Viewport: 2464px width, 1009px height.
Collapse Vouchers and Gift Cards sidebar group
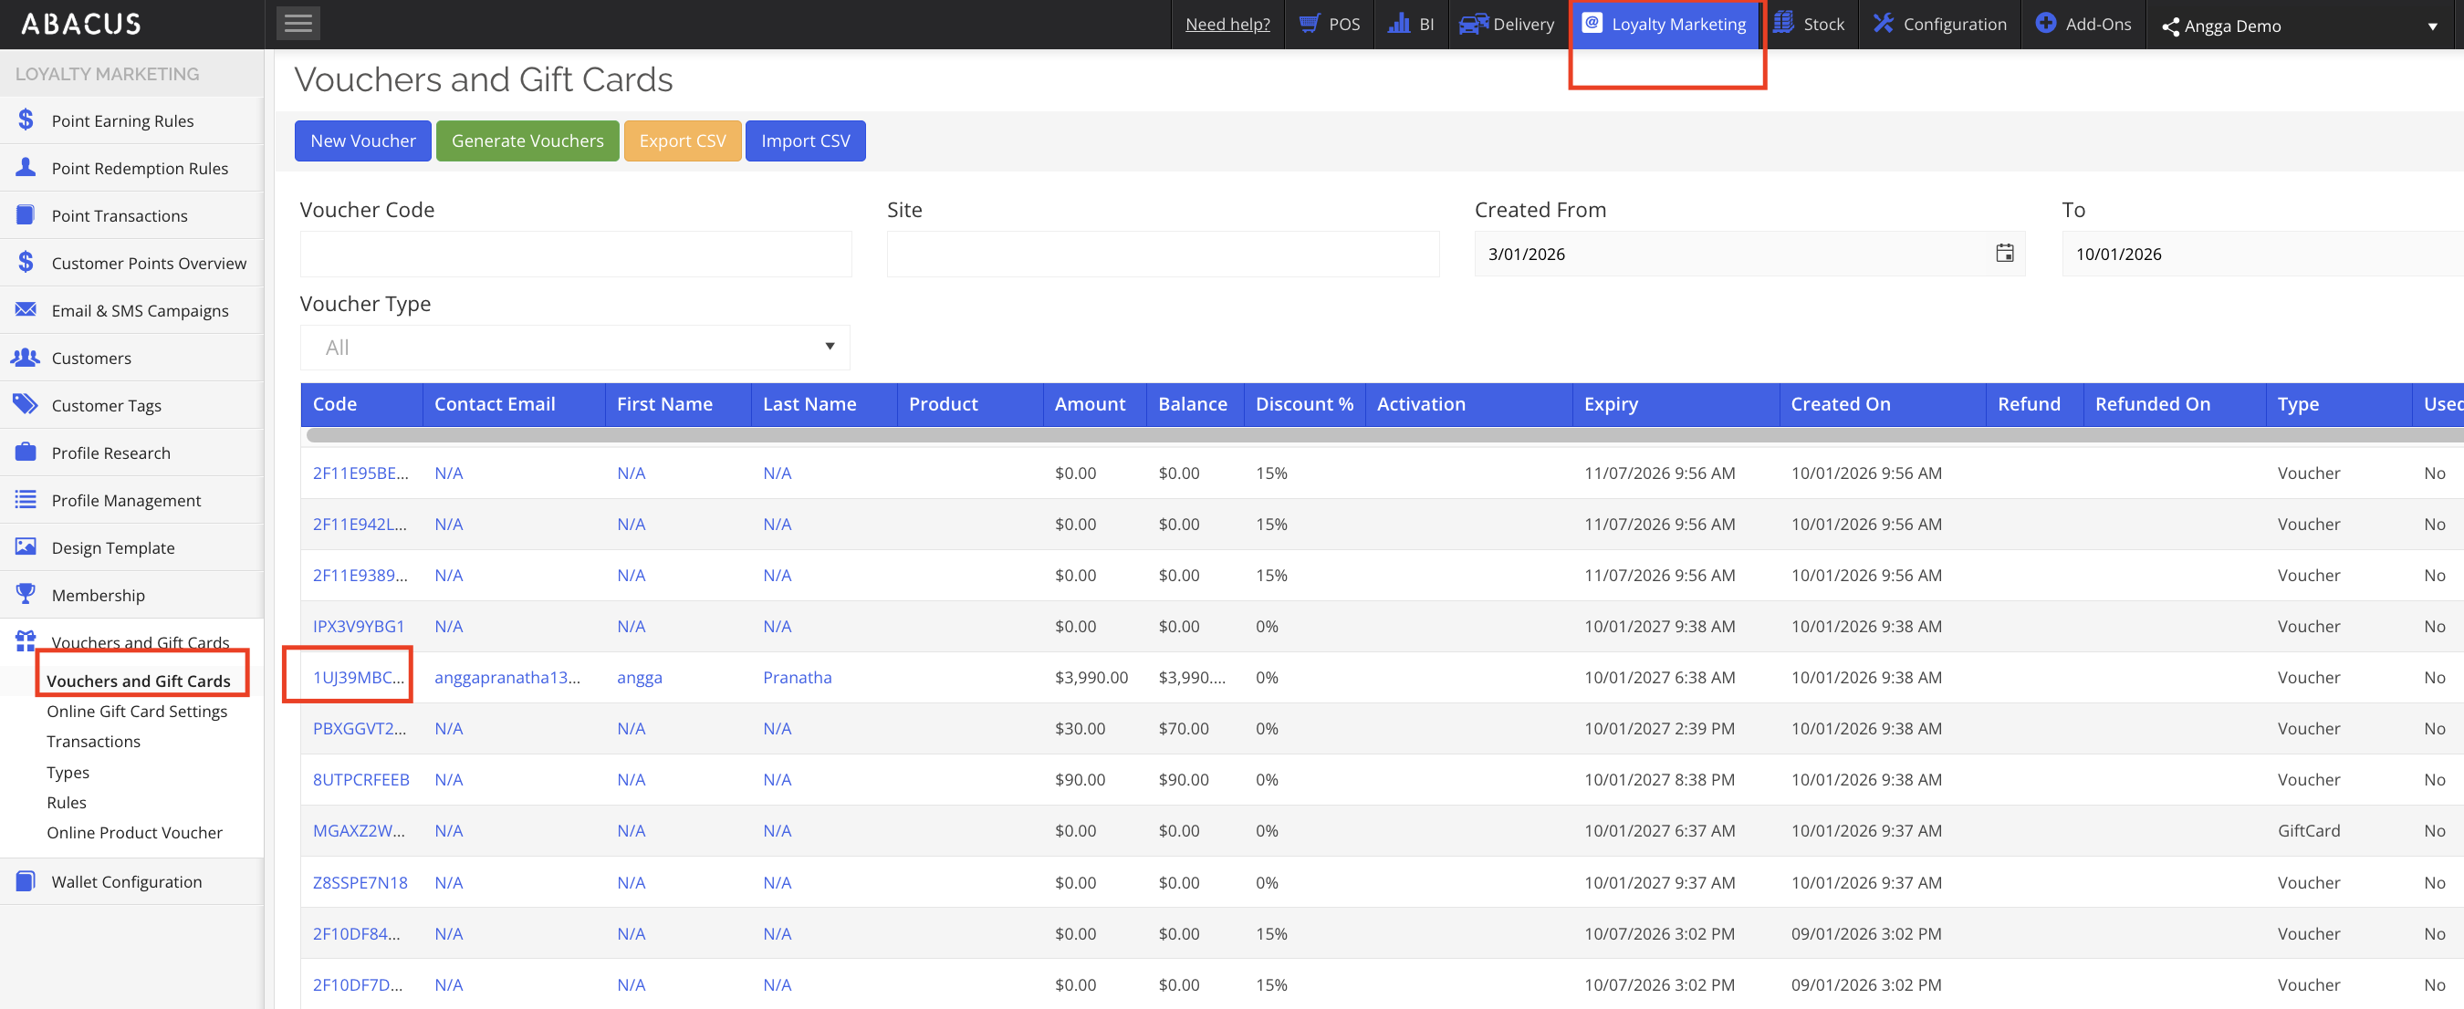(140, 640)
